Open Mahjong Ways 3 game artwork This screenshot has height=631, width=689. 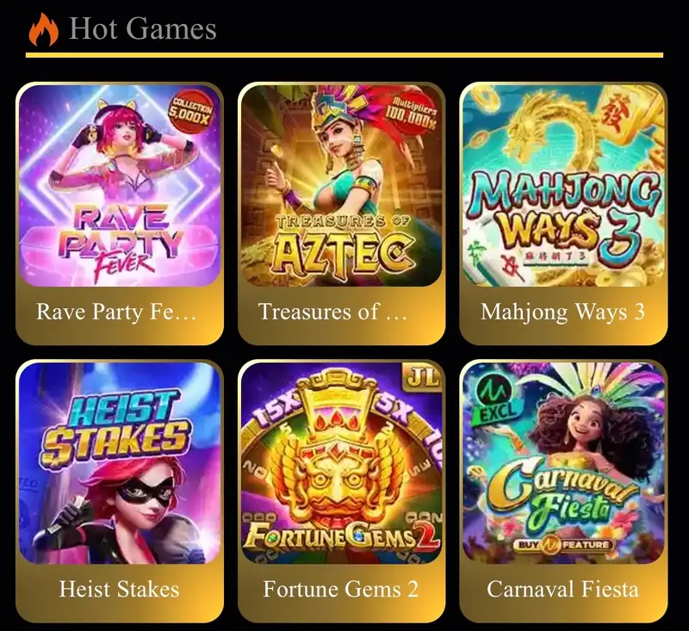click(563, 185)
